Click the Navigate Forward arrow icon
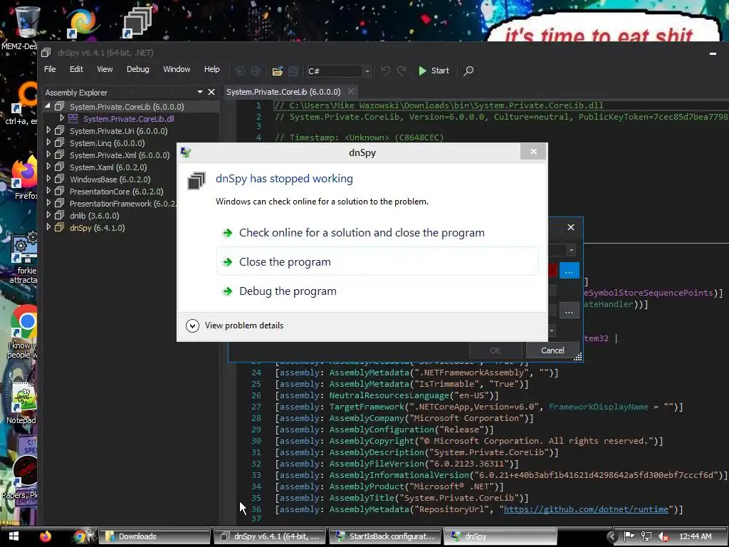729x547 pixels. (256, 71)
